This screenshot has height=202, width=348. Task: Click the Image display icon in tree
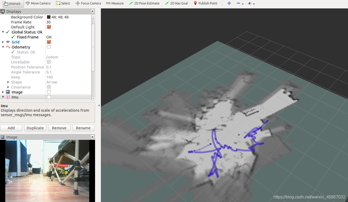coord(8,92)
